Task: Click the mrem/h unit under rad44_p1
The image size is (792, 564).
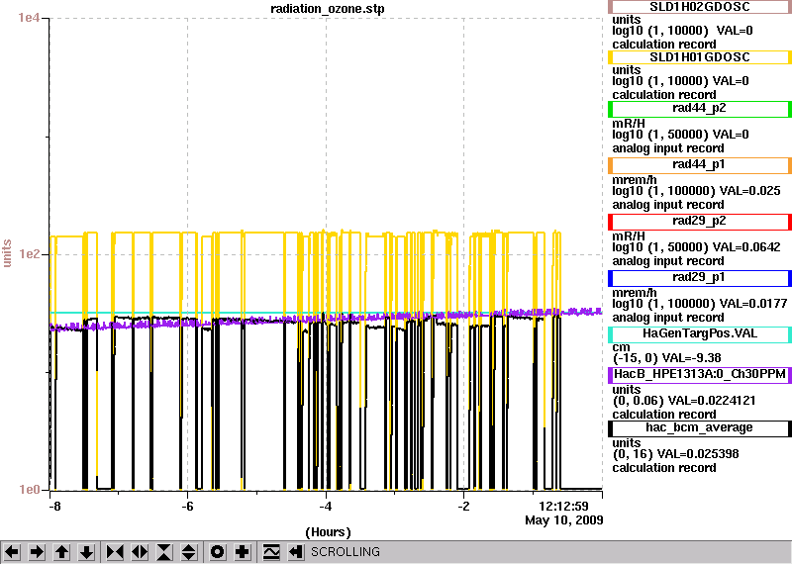Action: (635, 179)
